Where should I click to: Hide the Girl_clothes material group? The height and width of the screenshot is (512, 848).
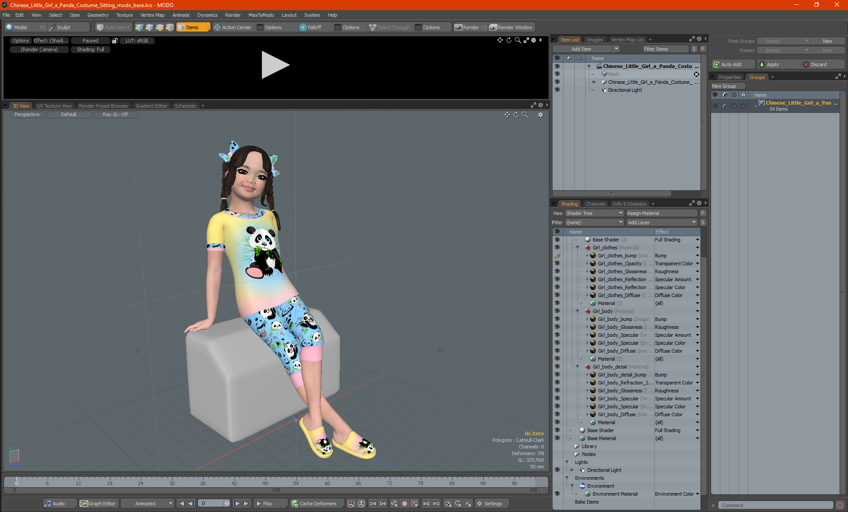click(x=557, y=248)
